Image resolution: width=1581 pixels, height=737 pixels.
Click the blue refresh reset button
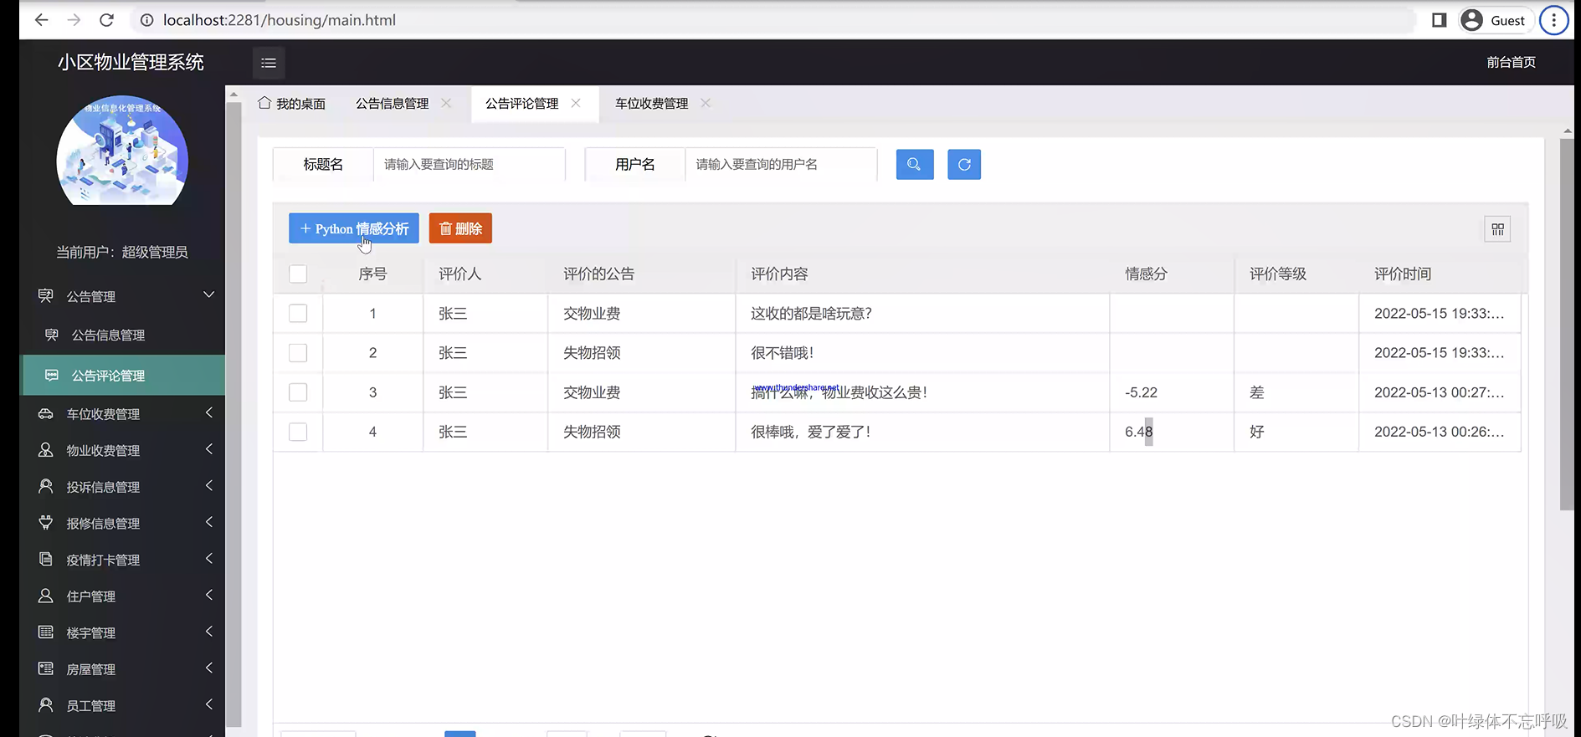click(964, 164)
